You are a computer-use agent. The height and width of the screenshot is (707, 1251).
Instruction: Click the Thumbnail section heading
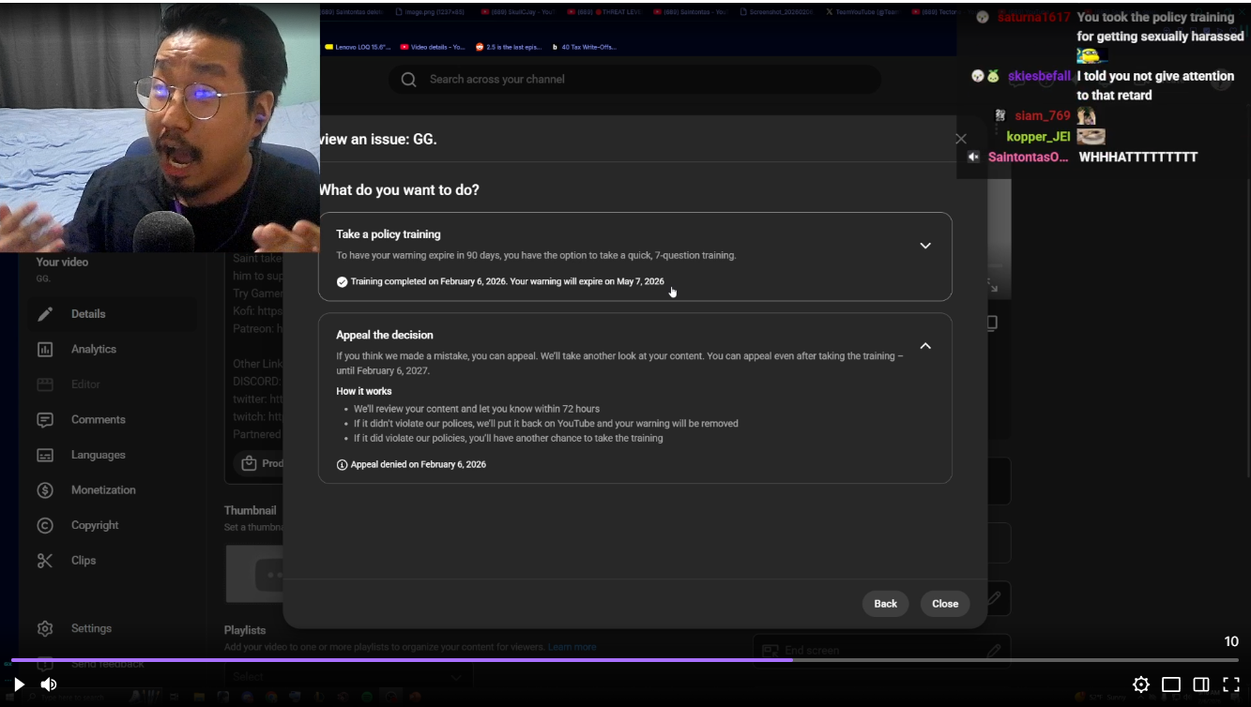(x=250, y=511)
